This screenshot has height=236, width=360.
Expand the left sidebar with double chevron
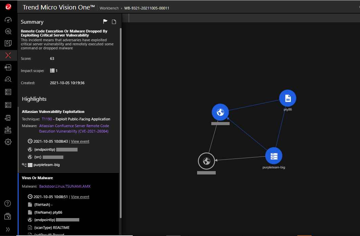(x=8, y=229)
